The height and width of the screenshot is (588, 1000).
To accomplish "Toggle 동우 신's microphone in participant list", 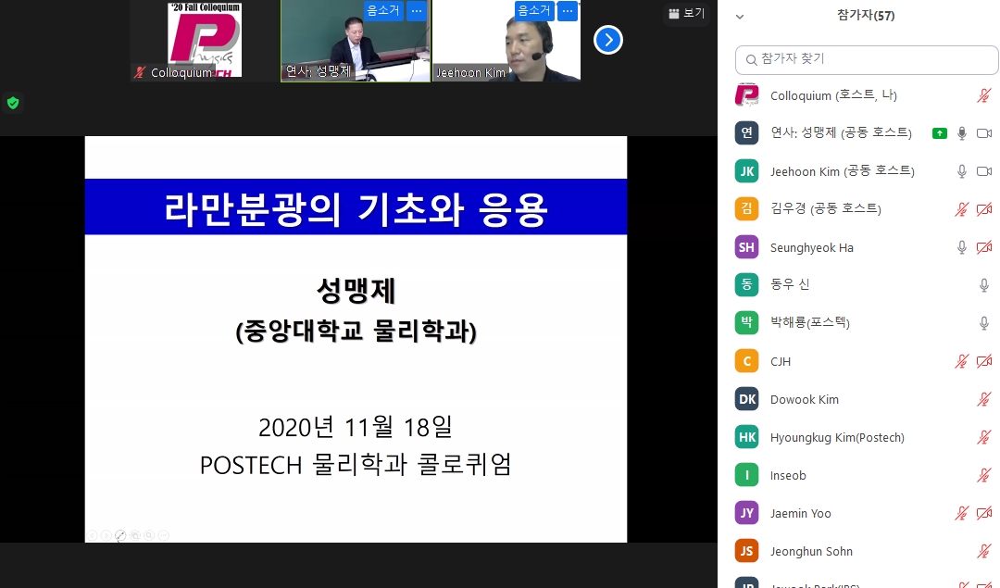I will [x=983, y=285].
